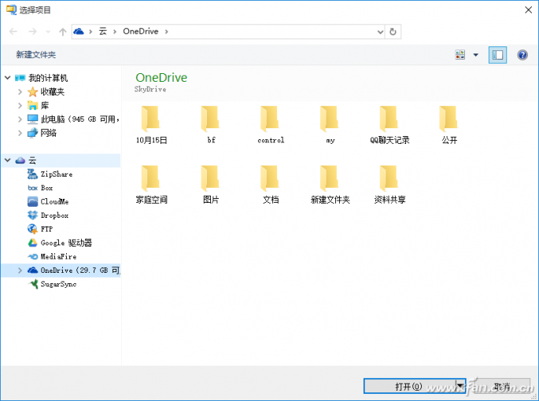Collapse the 我的计算机 tree node
Viewport: 539px width, 401px height.
[8, 78]
